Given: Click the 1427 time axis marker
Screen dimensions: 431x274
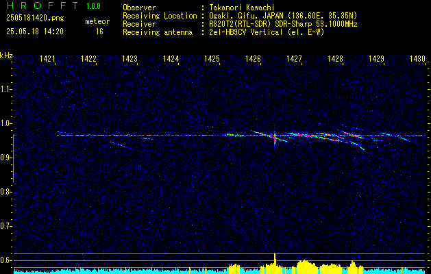Looking at the screenshot, I should click(x=294, y=59).
